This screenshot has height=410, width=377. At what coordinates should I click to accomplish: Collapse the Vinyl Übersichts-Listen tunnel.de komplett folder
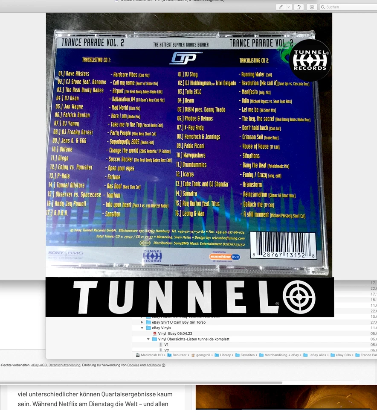pyautogui.click(x=148, y=339)
